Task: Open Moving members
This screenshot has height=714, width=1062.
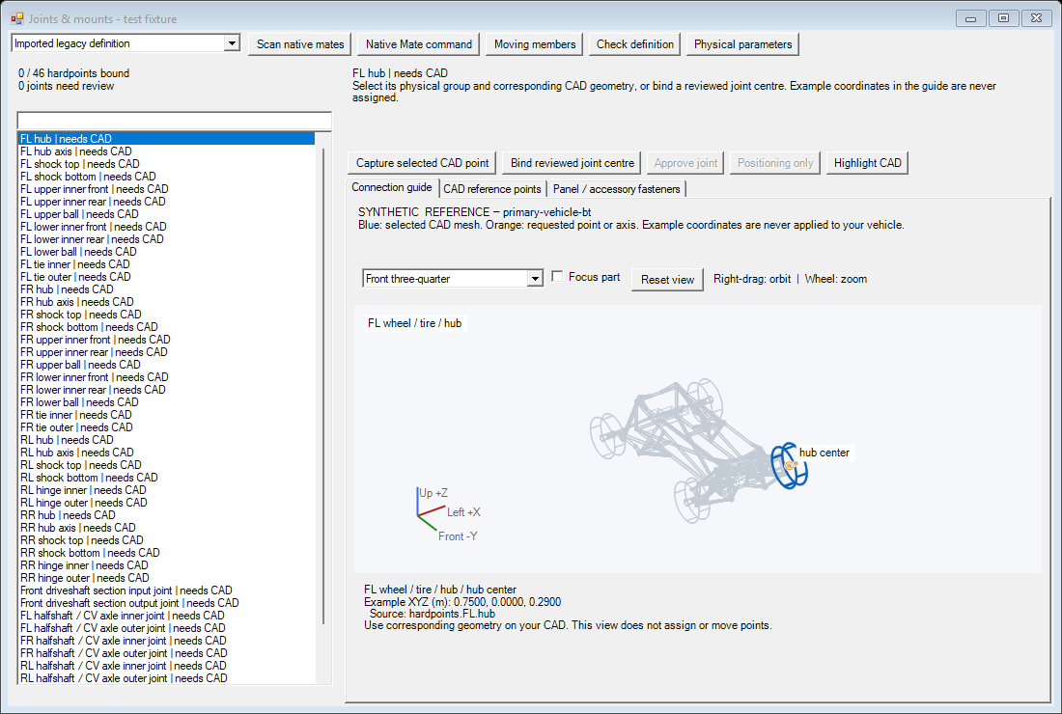Action: (535, 44)
